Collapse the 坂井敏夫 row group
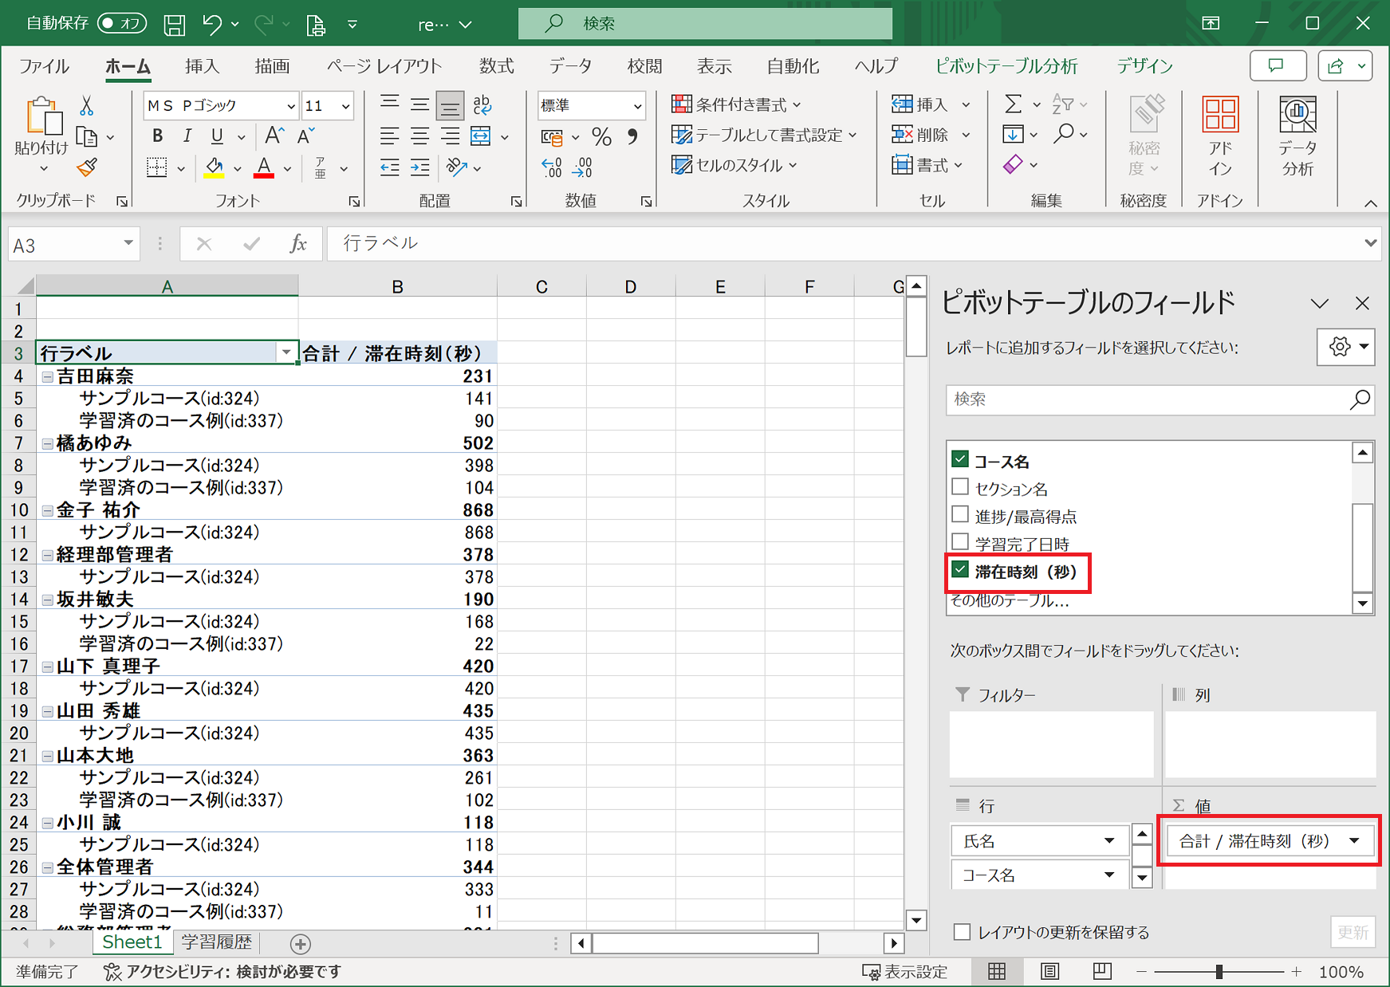This screenshot has width=1390, height=987. [48, 600]
